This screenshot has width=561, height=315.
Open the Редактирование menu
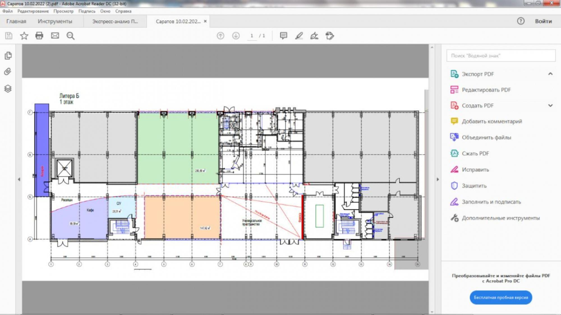(33, 11)
